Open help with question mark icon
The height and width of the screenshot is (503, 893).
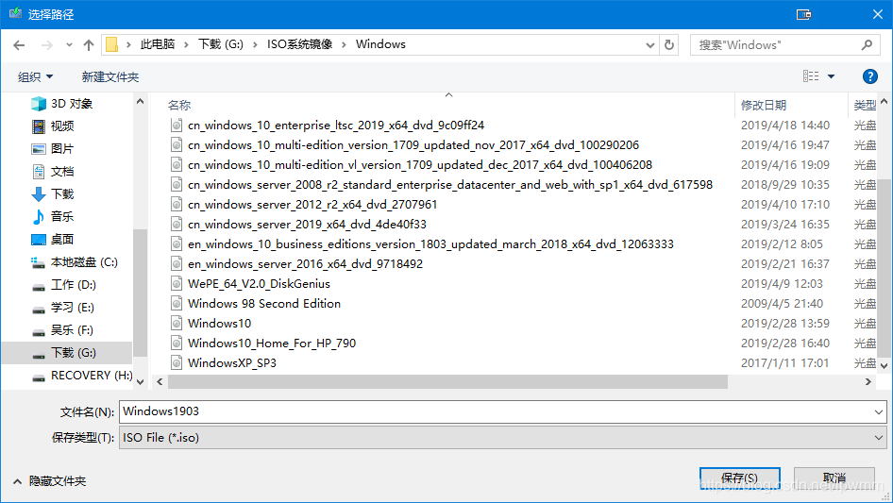[x=869, y=76]
